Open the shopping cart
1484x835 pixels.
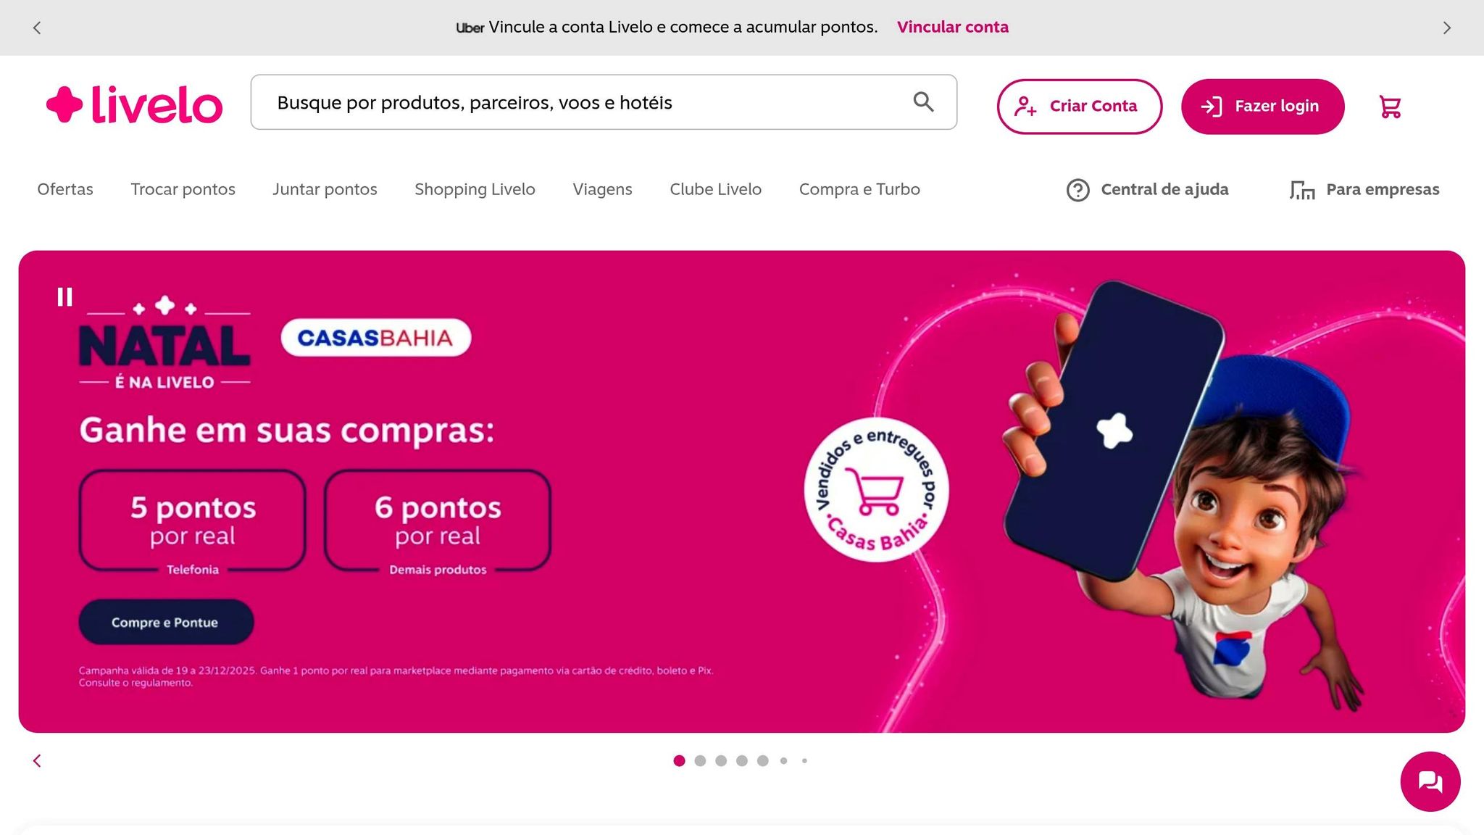[x=1390, y=107]
